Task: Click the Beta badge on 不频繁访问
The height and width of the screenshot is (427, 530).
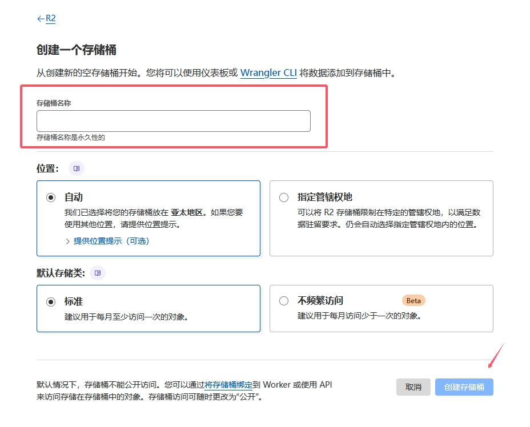Action: pyautogui.click(x=413, y=301)
